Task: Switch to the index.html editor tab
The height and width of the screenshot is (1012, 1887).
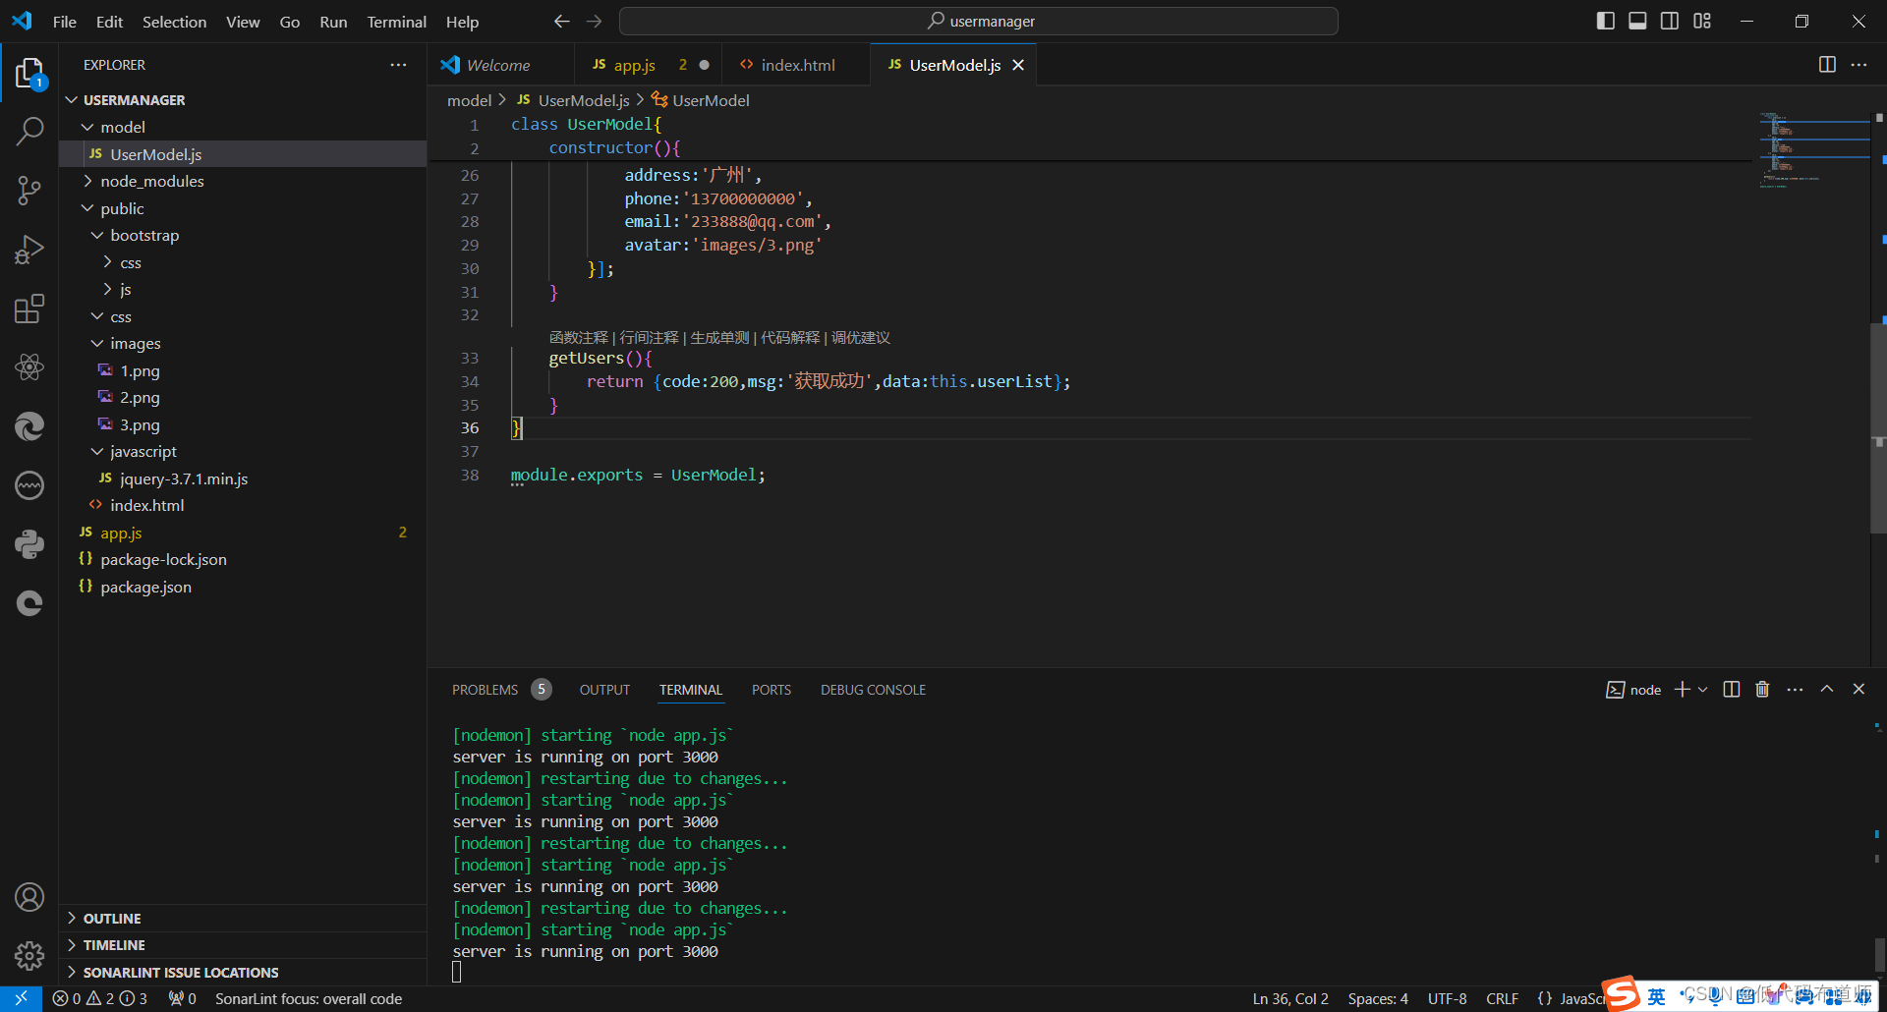Action: pos(797,65)
